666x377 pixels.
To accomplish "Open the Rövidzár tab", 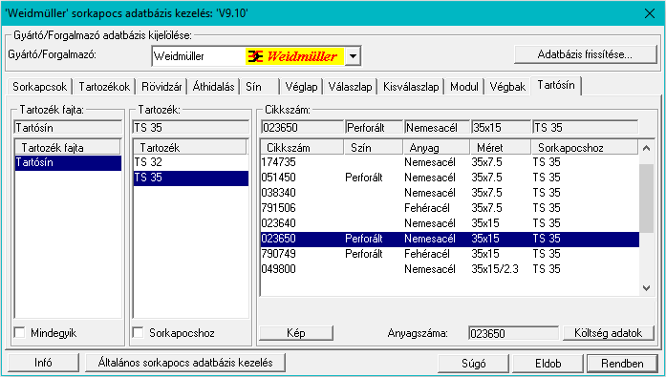I will pos(161,87).
